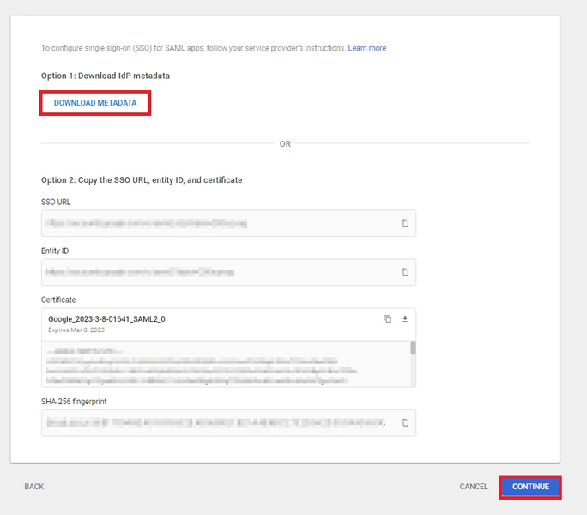The height and width of the screenshot is (515, 587).
Task: Click the DOWNLOAD METADATA button
Action: (x=95, y=103)
